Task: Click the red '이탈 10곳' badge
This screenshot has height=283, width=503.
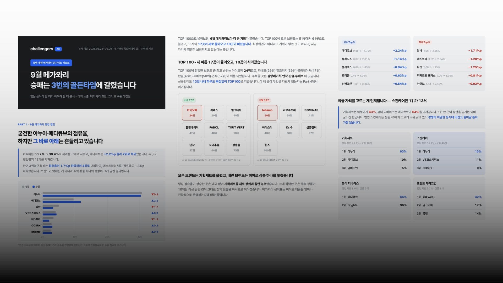Action: [264, 100]
